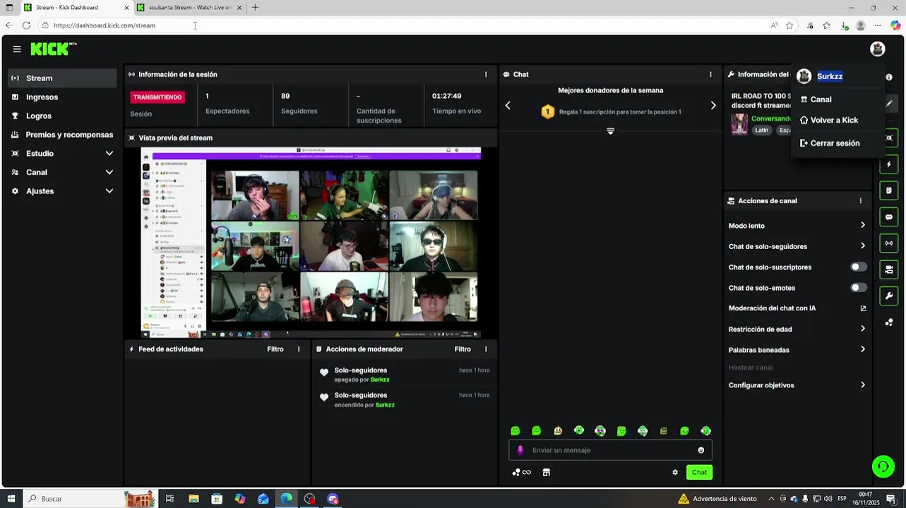Expand Ajustes section in sidebar
Screen dimensions: 906x508
(x=62, y=191)
